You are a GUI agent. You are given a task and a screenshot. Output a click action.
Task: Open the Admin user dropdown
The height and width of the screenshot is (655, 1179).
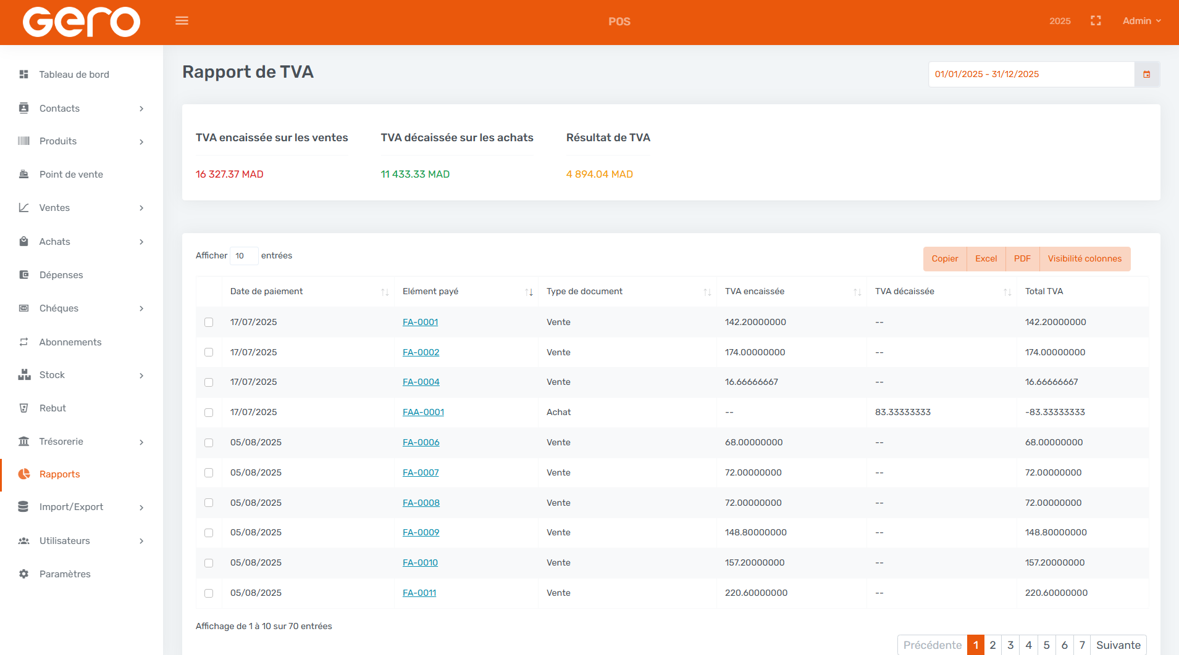(x=1141, y=21)
